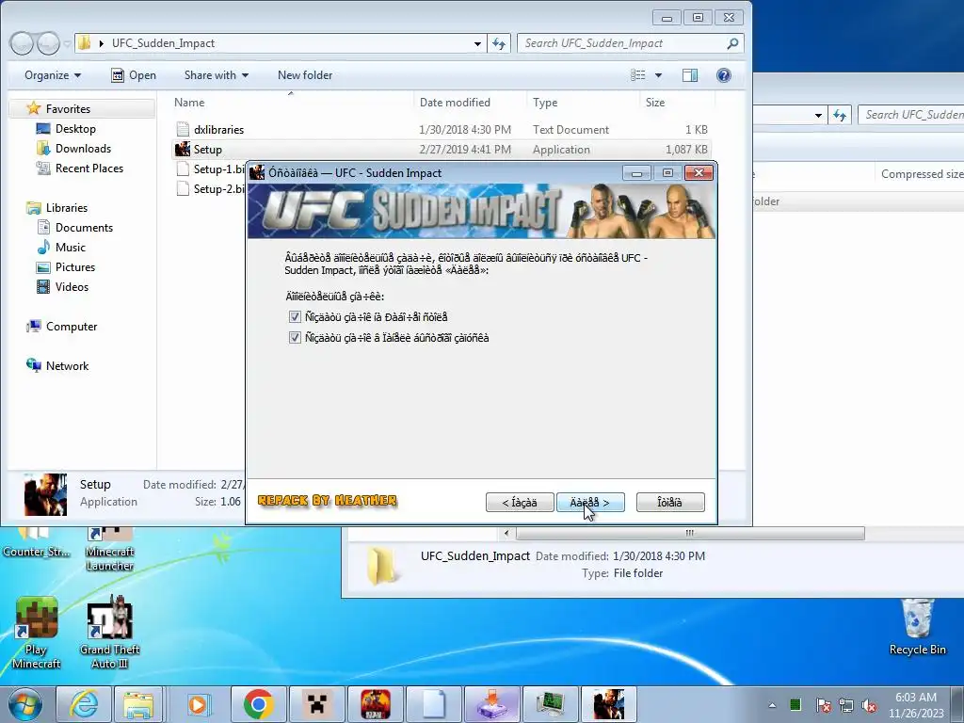Viewport: 964px width, 723px height.
Task: Open the view options dropdown arrow
Action: pos(658,75)
